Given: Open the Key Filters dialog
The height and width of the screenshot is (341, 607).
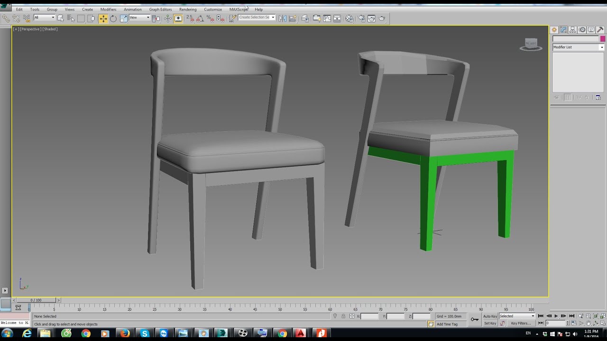Looking at the screenshot, I should [x=520, y=323].
